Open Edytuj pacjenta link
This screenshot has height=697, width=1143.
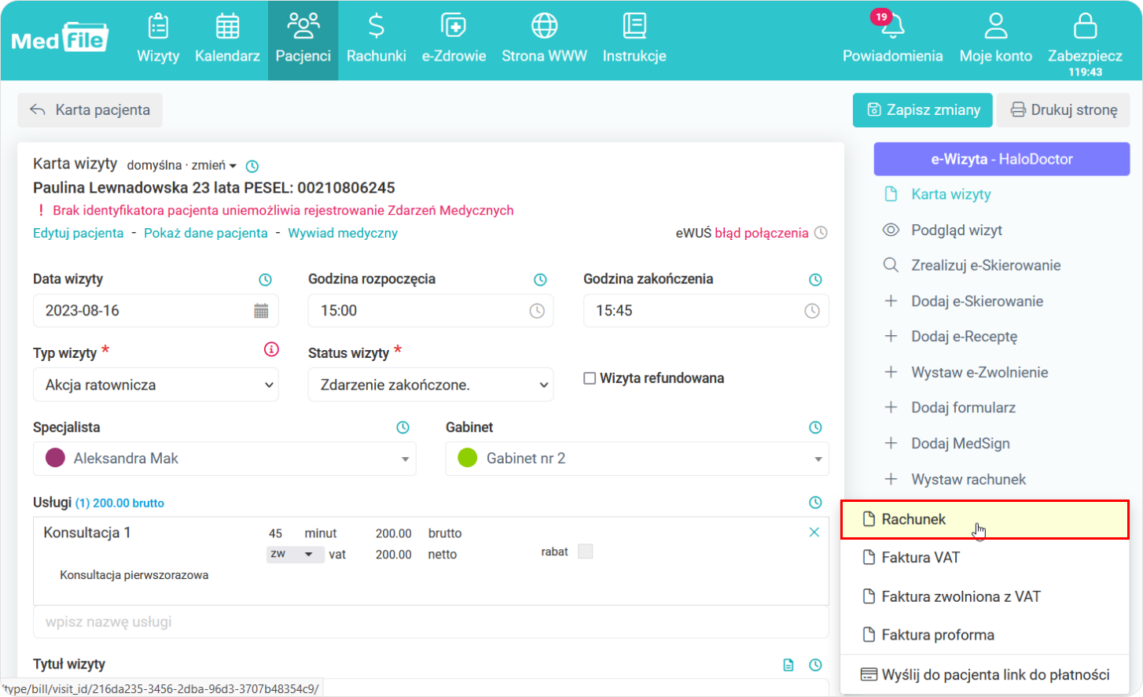coord(78,233)
